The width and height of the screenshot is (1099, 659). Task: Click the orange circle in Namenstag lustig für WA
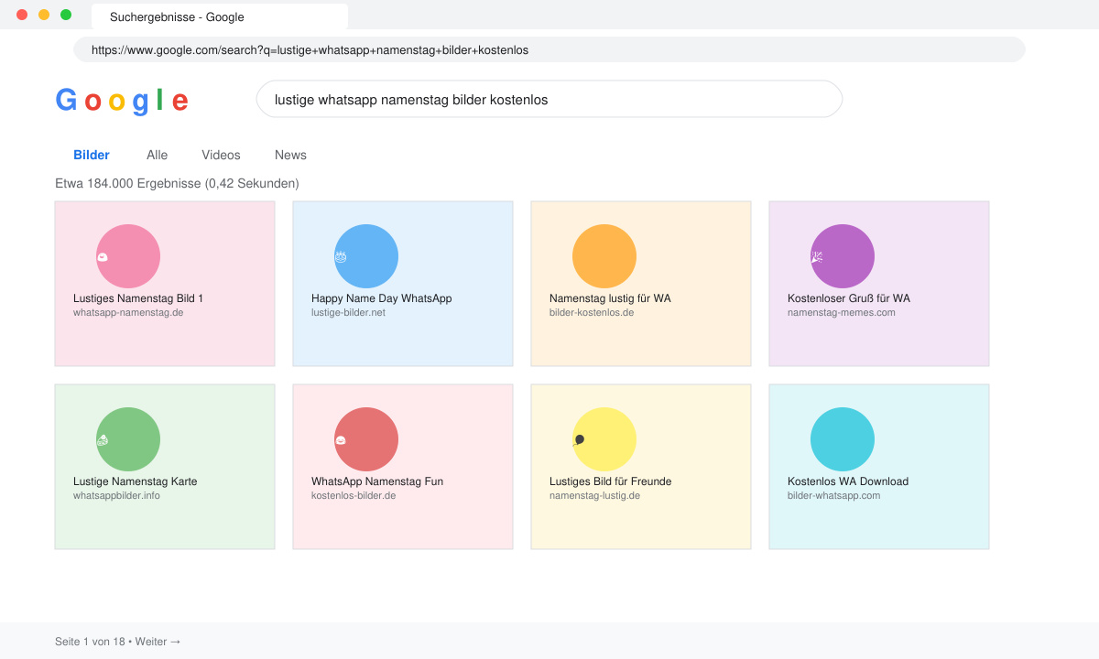pos(604,256)
